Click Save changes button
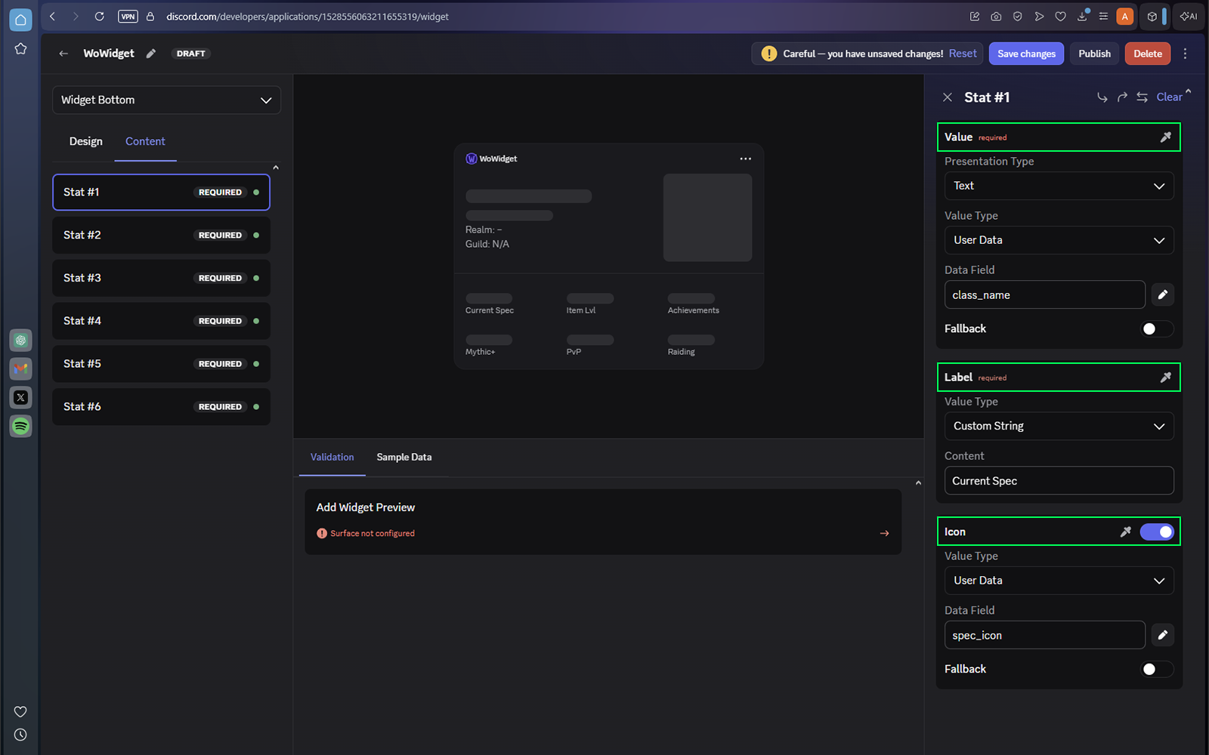1209x755 pixels. pos(1026,54)
